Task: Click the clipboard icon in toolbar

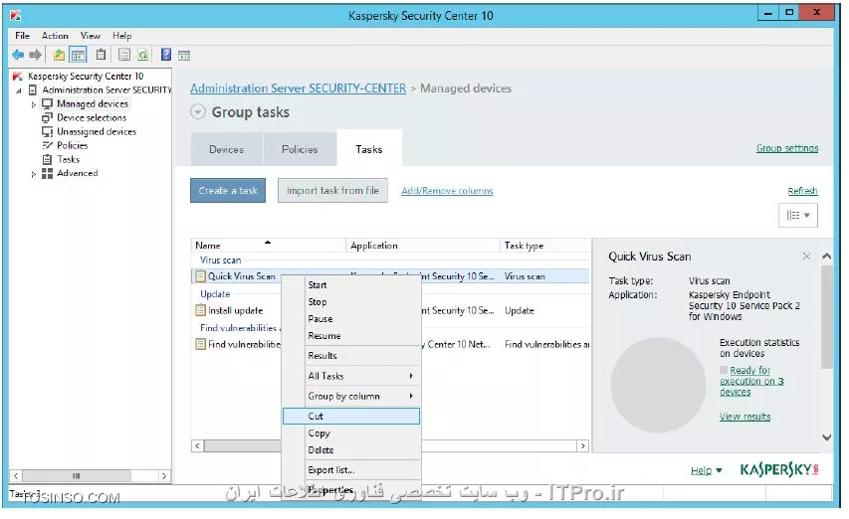Action: click(101, 55)
